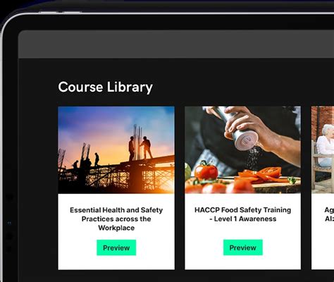
Task: Open the partially visible third course thumbnail
Action: tap(323, 150)
